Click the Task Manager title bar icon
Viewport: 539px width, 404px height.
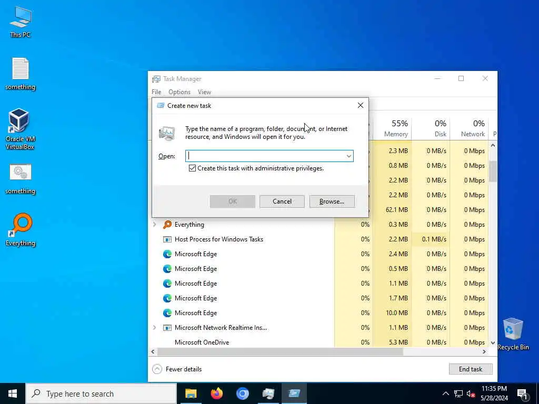(x=156, y=79)
